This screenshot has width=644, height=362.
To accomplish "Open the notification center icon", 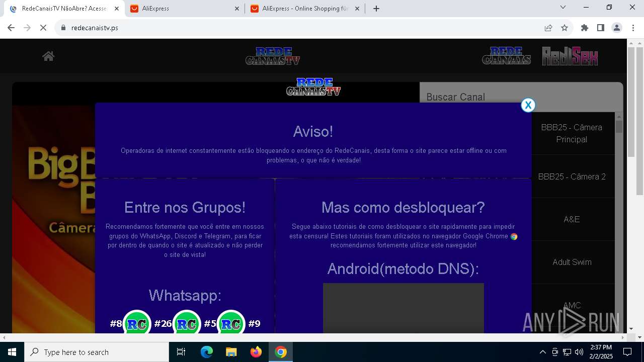I will [627, 352].
